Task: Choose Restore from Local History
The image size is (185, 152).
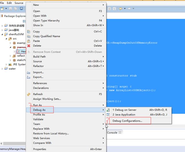Action: [66, 134]
